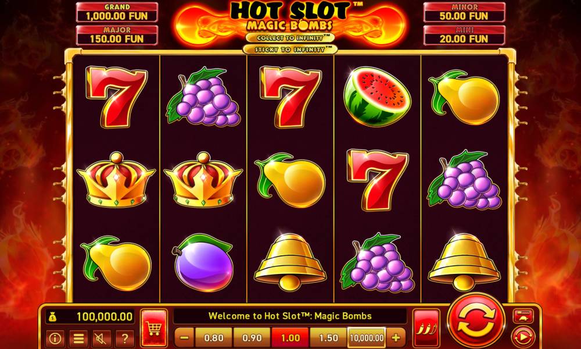Increase bet with the plus button
Screen dimensions: 581x349
tap(396, 338)
